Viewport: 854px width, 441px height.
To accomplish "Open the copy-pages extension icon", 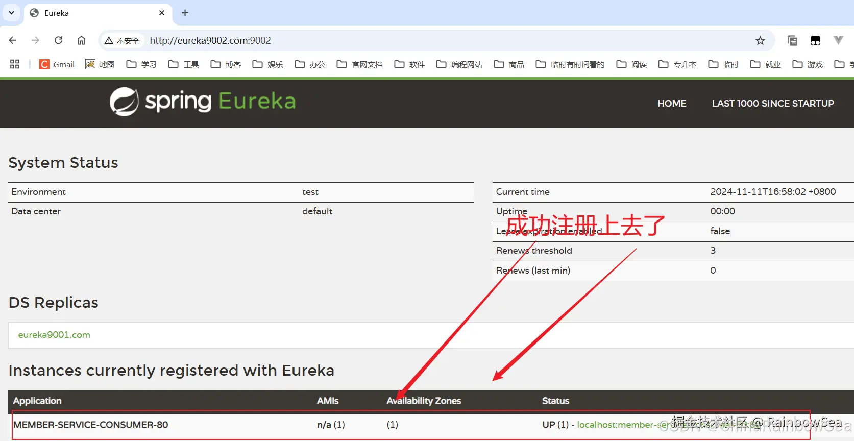I will coord(792,40).
